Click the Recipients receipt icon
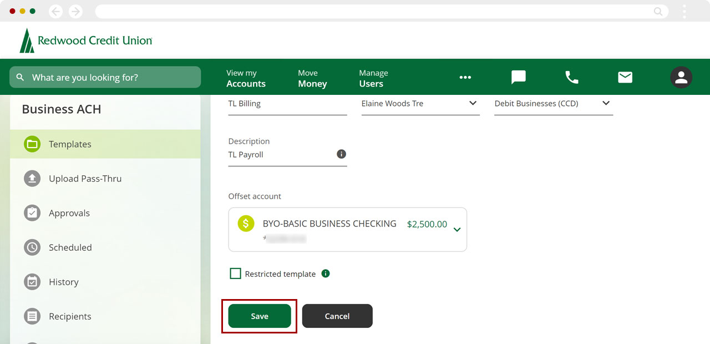This screenshot has height=344, width=710. (x=32, y=316)
